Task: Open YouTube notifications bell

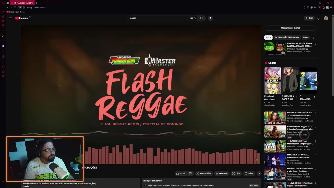Action: (318, 18)
